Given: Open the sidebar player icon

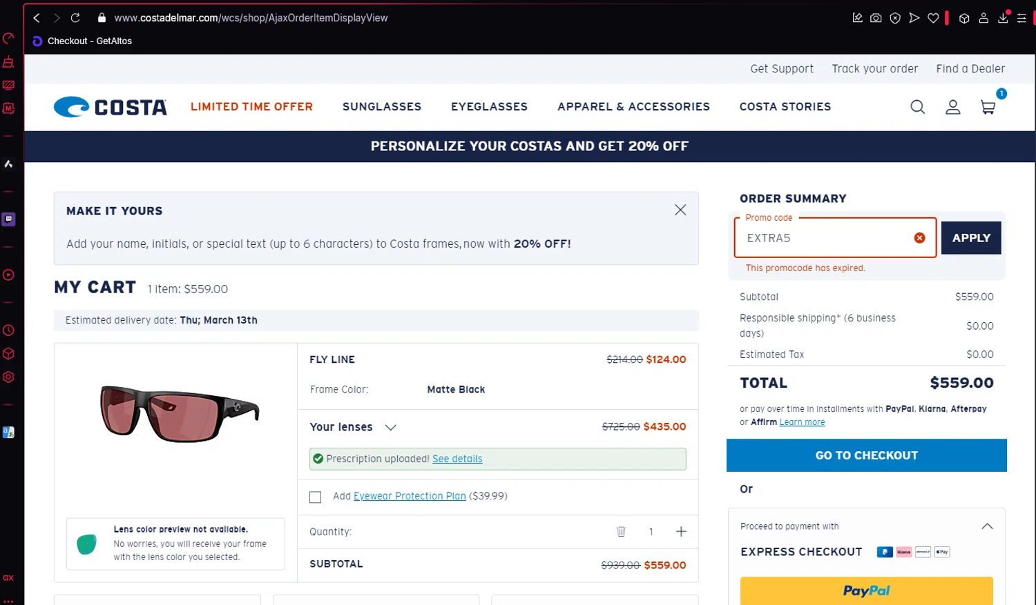Looking at the screenshot, I should (x=8, y=275).
